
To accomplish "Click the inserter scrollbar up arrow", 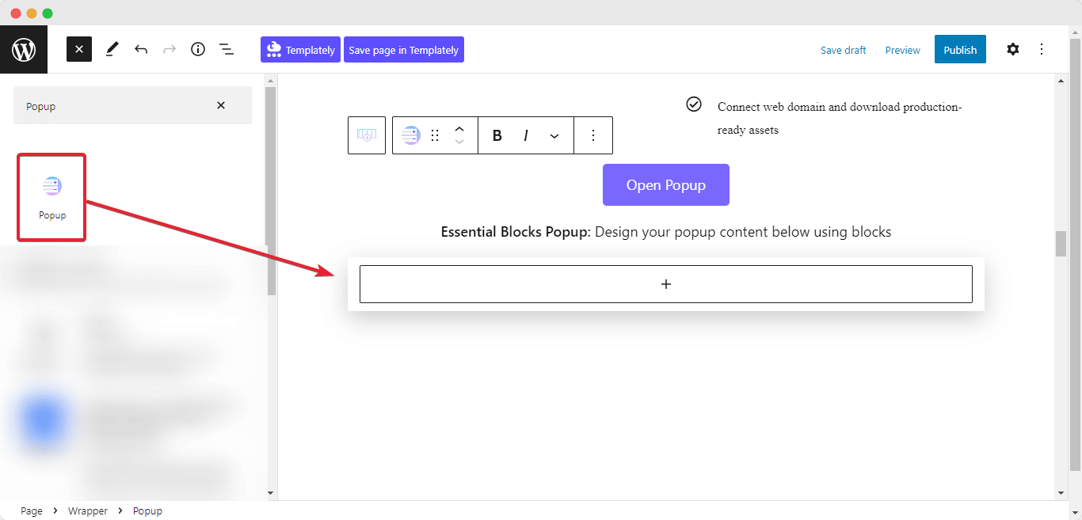I will click(270, 80).
